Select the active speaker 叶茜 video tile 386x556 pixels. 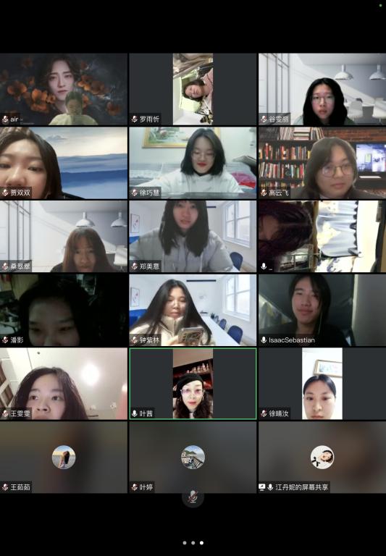[x=193, y=384]
